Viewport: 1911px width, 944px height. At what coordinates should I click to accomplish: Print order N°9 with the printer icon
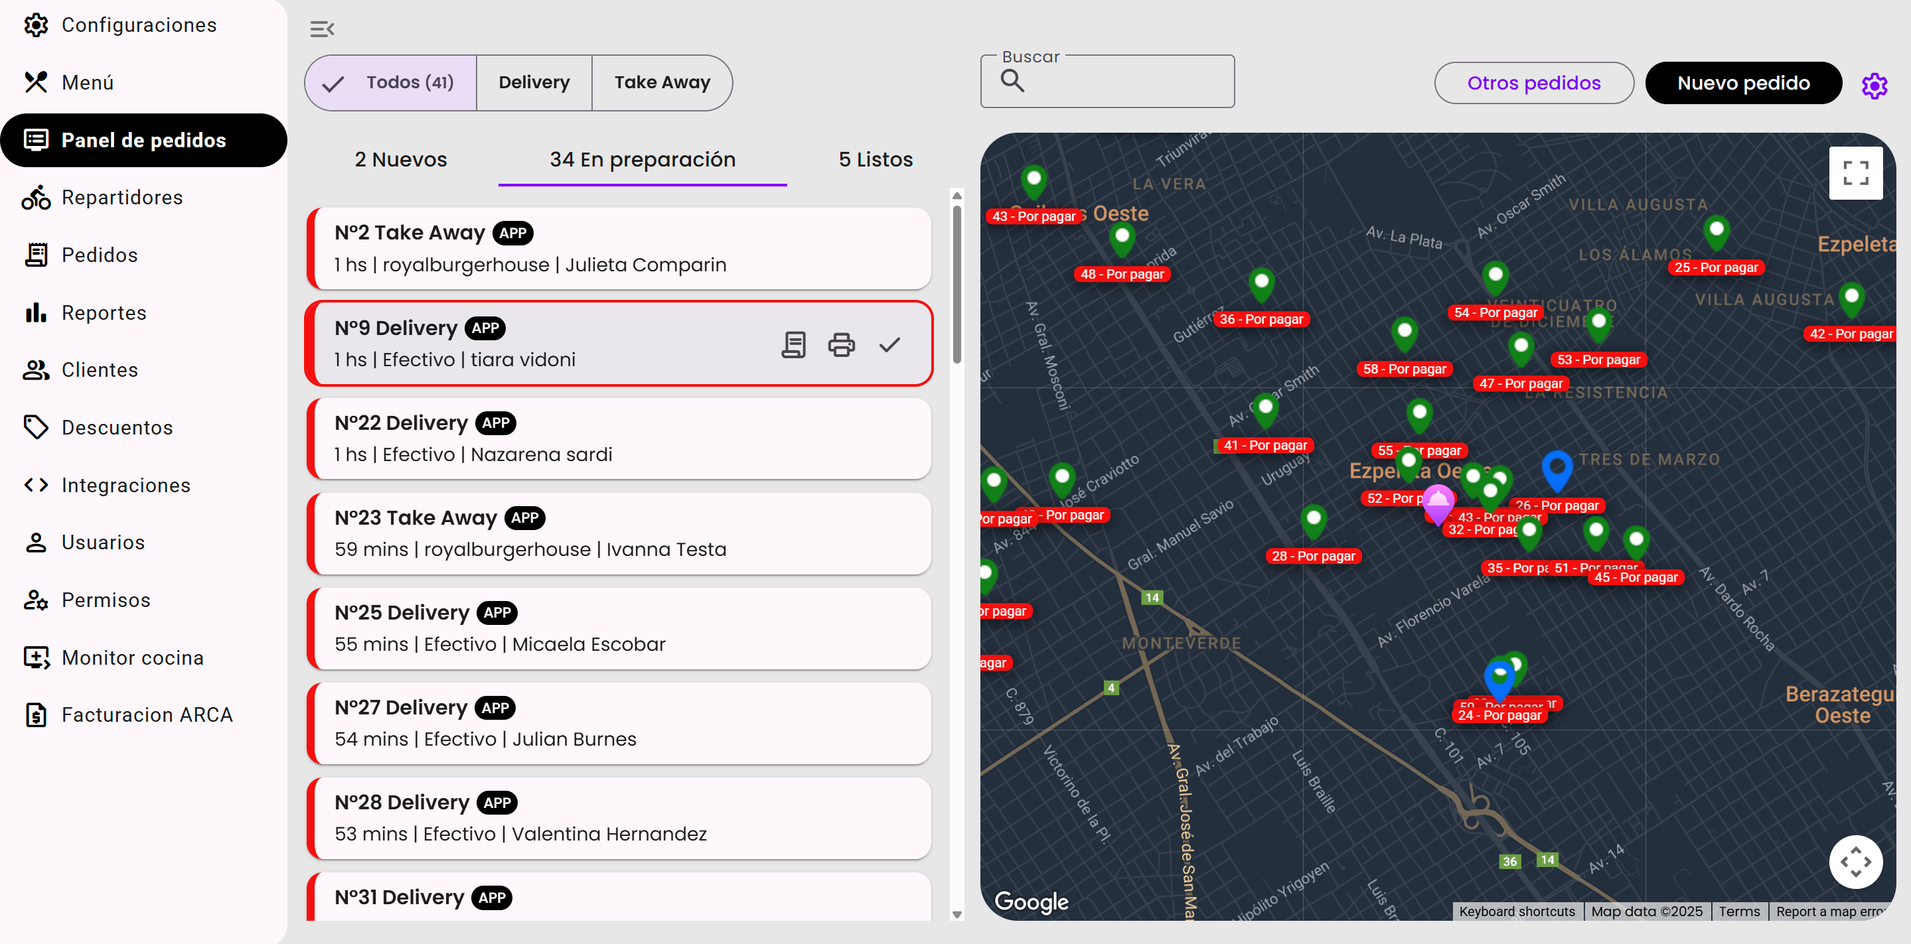pos(840,345)
